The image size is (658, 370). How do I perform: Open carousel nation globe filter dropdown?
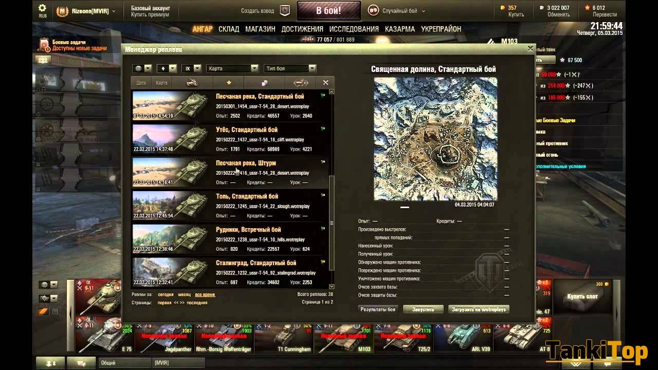coord(48,285)
